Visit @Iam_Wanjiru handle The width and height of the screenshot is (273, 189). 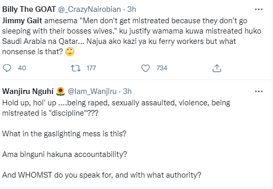pos(92,91)
